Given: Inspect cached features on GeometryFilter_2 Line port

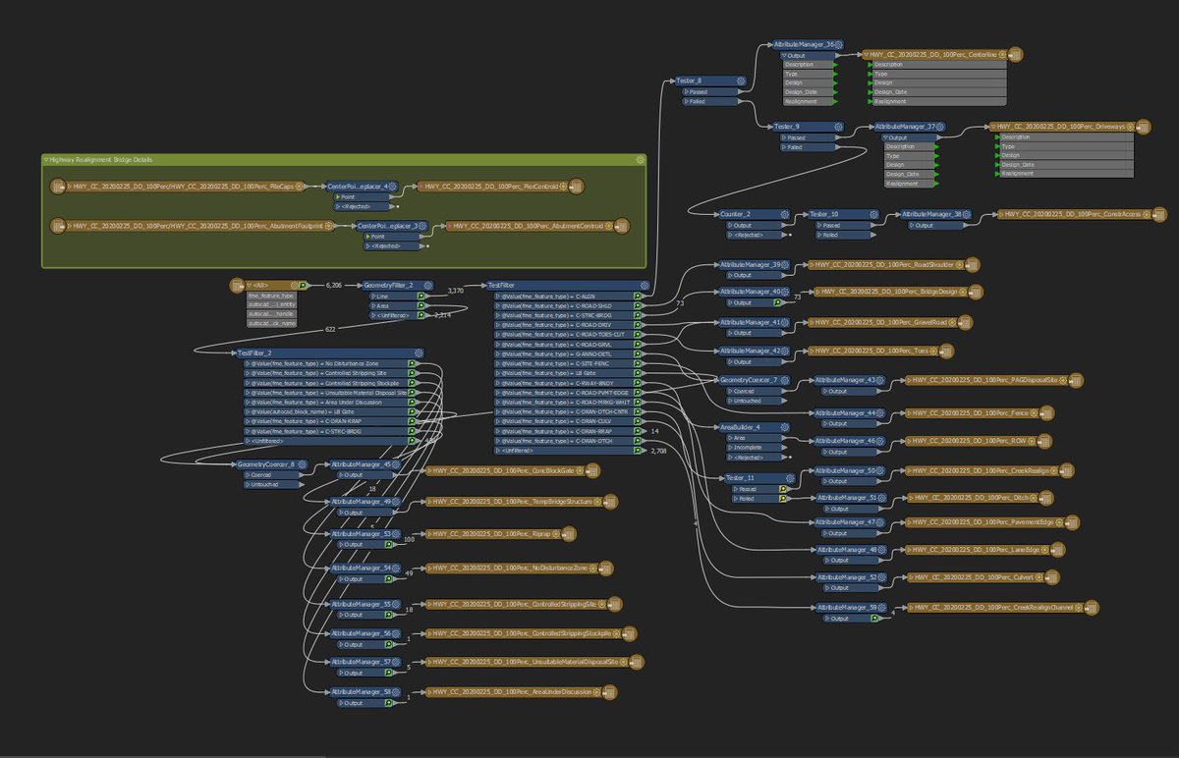Looking at the screenshot, I should click(x=421, y=295).
